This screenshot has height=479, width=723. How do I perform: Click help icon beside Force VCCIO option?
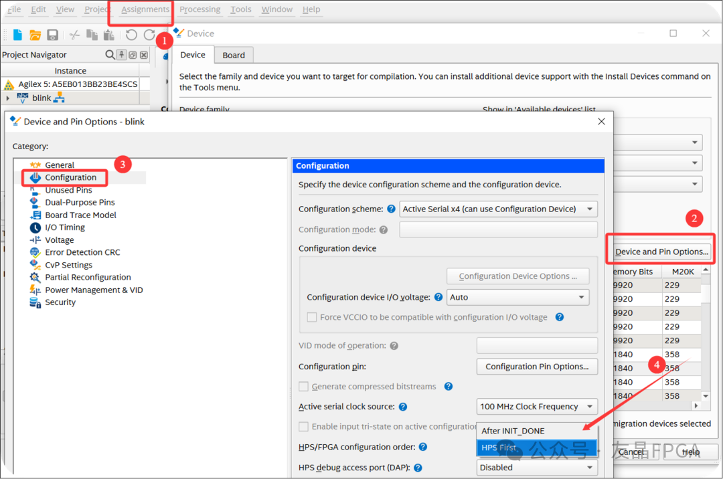[559, 317]
